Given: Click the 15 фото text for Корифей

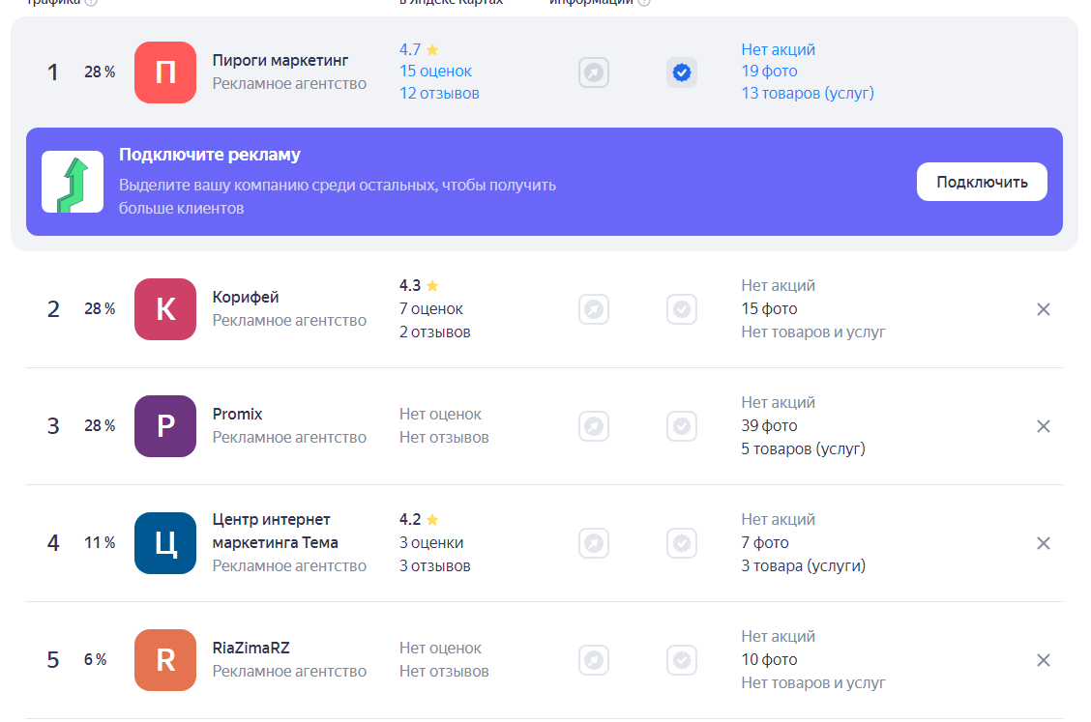Looking at the screenshot, I should click(x=769, y=309).
